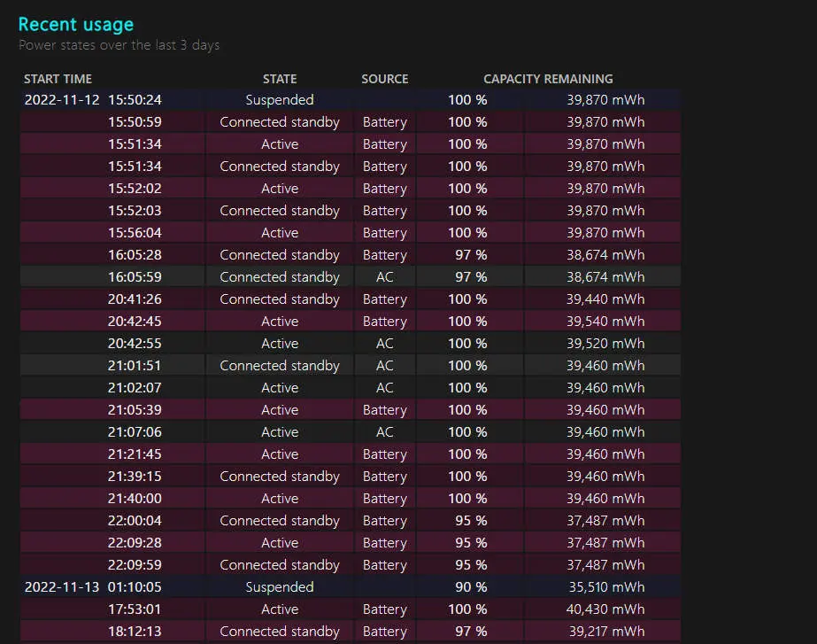Select the 2022-11-13 date cell
This screenshot has height=644, width=817.
click(x=62, y=587)
